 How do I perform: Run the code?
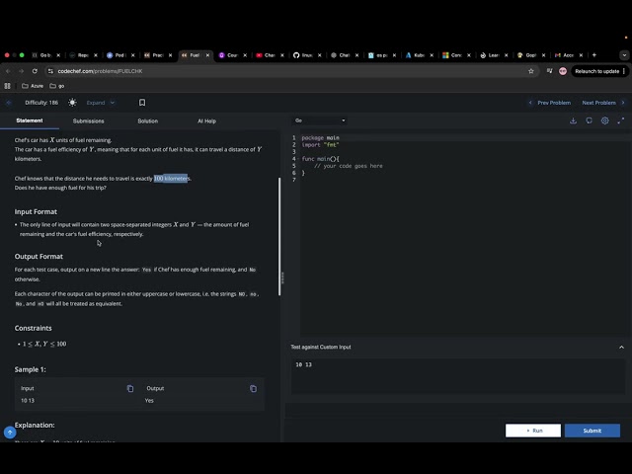pyautogui.click(x=533, y=431)
